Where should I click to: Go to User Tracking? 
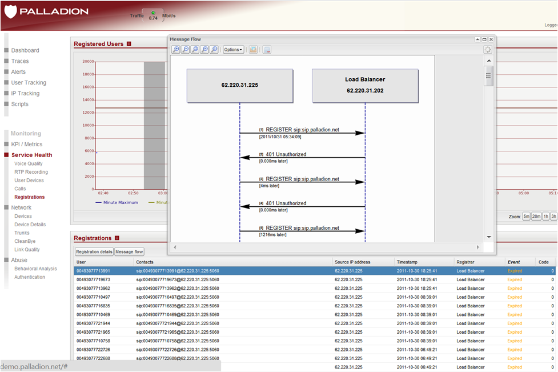29,83
